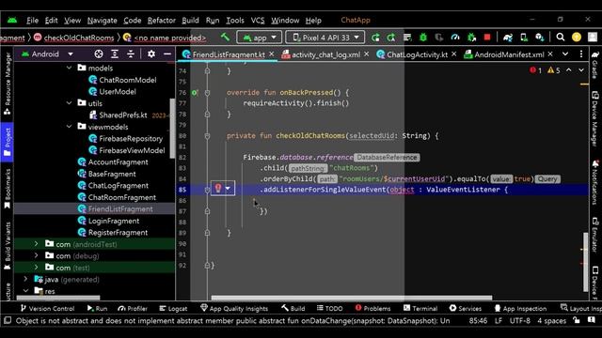Click the red error lightbulb on line 85

[218, 188]
